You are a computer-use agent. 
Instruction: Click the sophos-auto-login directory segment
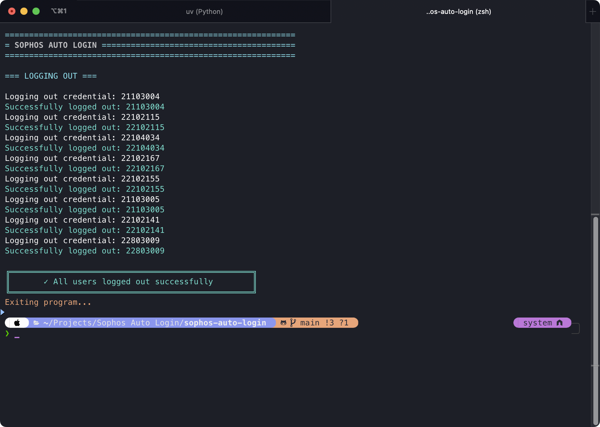[x=225, y=323]
